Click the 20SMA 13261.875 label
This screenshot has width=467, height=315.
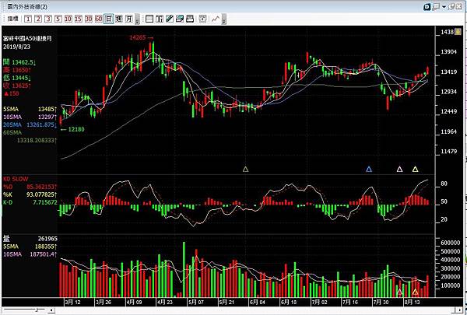(x=30, y=124)
